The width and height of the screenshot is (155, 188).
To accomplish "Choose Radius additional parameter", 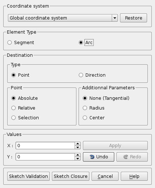I will [x=93, y=108].
